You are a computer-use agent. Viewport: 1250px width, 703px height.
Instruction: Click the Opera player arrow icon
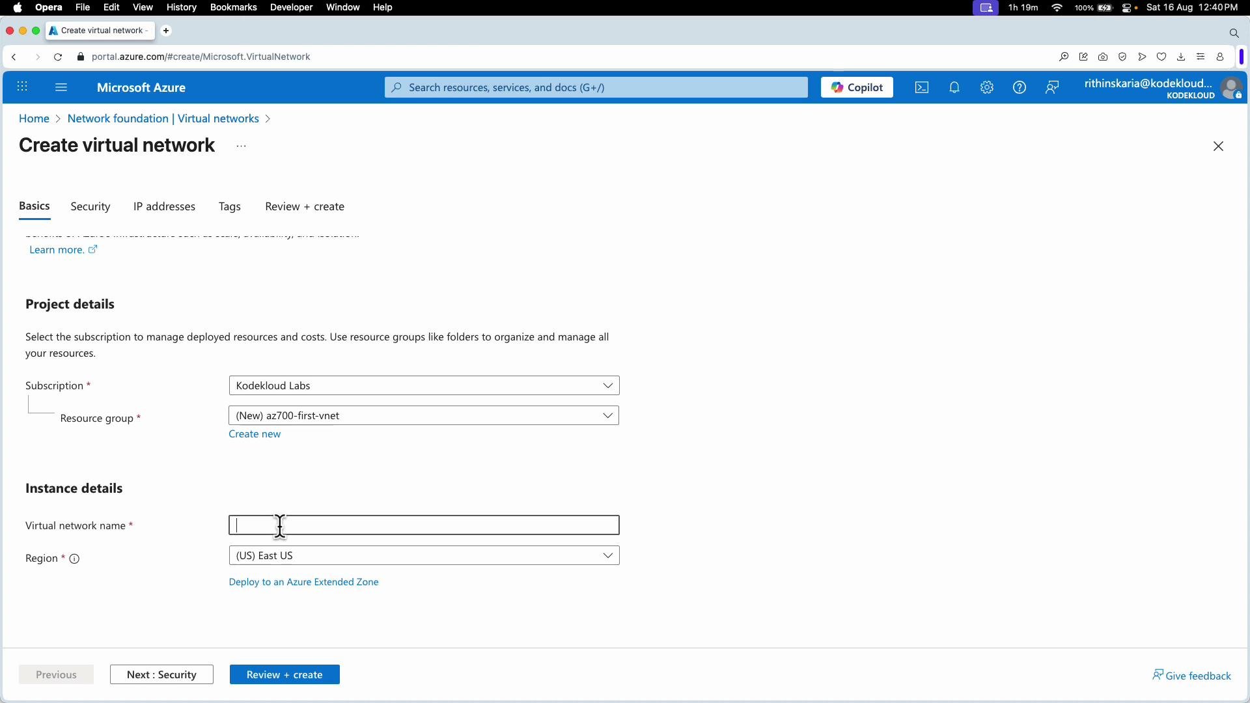(x=1142, y=57)
